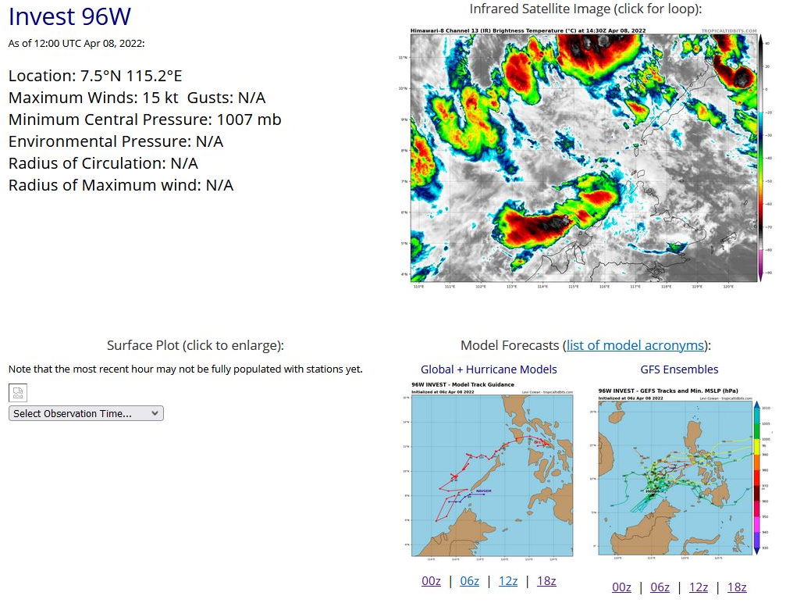
Task: Open the Select Observation Time dropdown
Action: (86, 413)
